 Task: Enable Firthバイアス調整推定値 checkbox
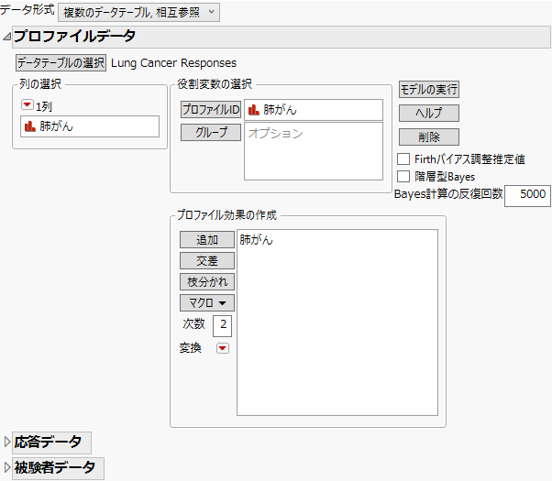click(403, 159)
